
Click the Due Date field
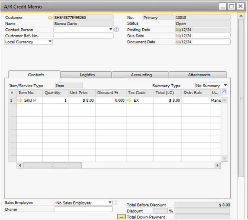[203, 36]
